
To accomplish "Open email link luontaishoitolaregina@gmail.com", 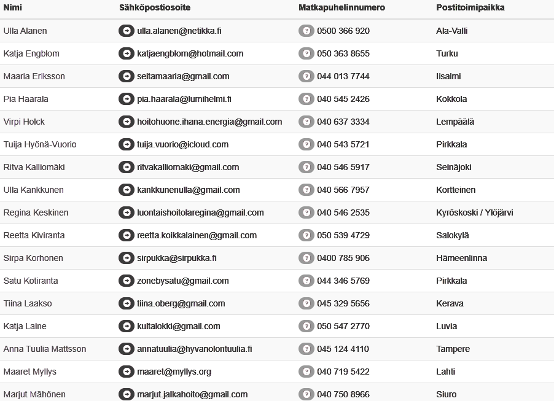I will 200,212.
